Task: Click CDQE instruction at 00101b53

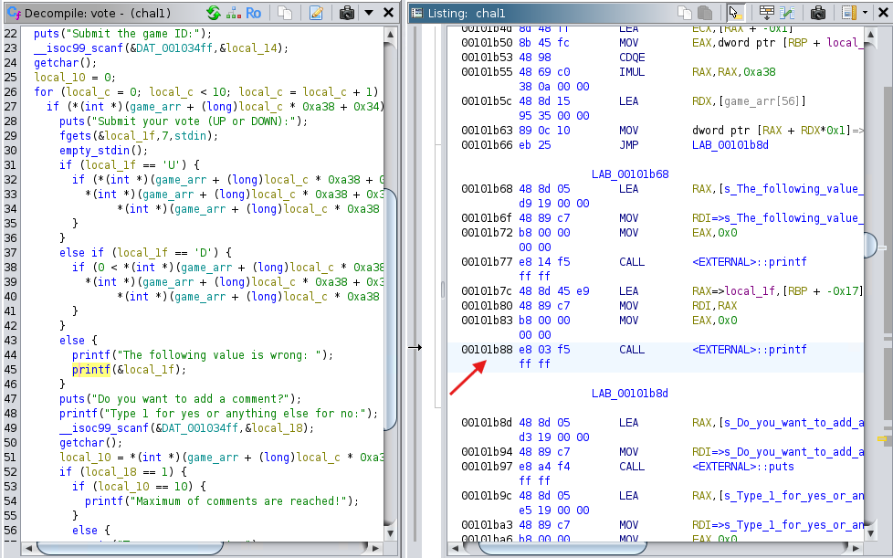Action: 632,58
